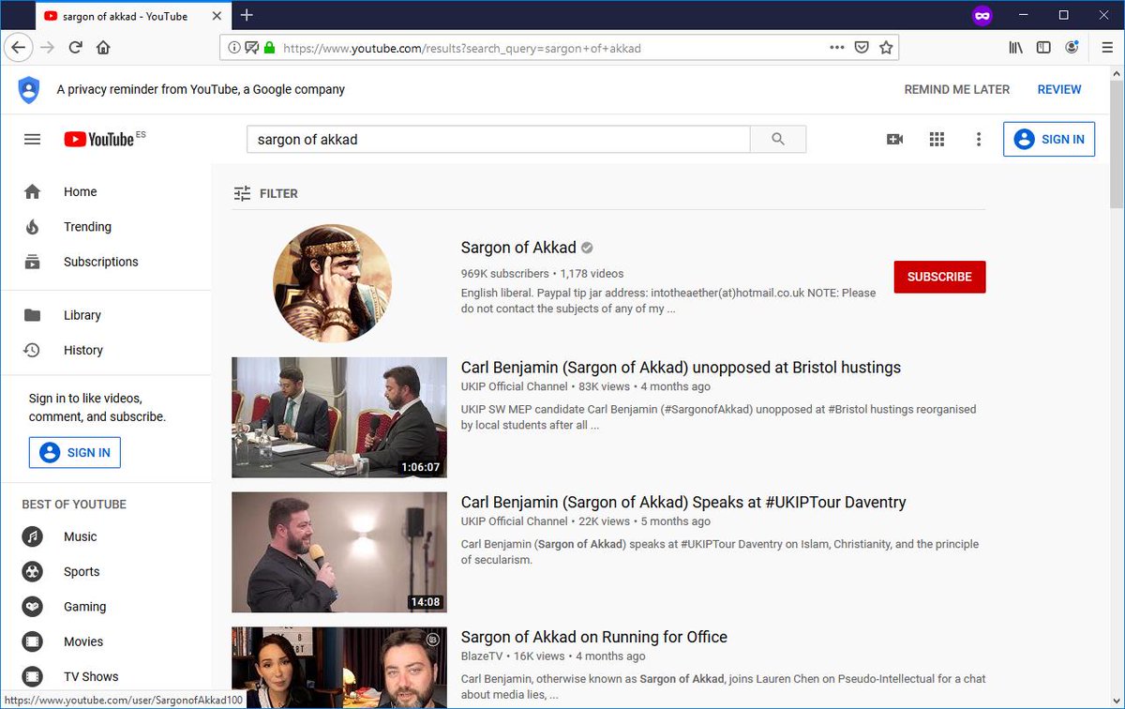Open the YouTube apps grid icon

click(937, 139)
